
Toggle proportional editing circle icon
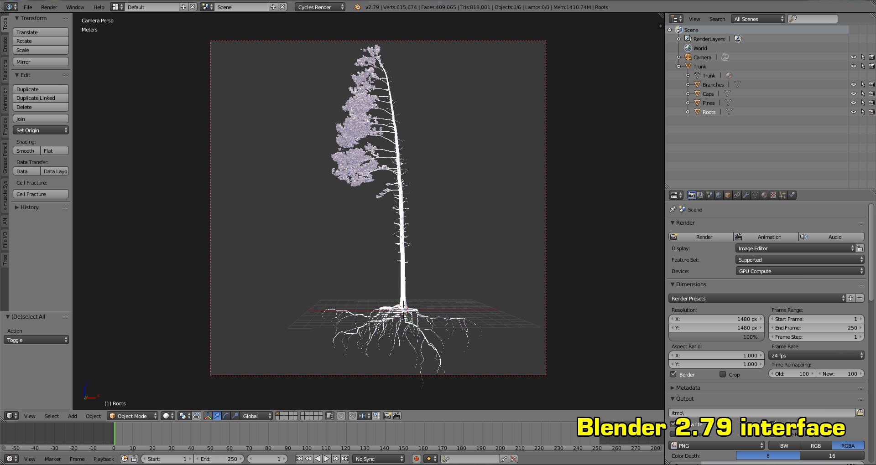pyautogui.click(x=341, y=416)
